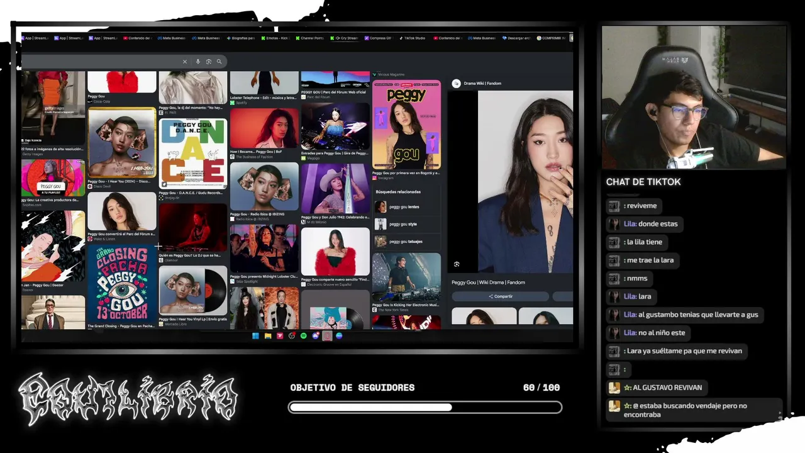This screenshot has width=805, height=453.
Task: Open the Drama Wiki | Fandom source link
Action: [482, 83]
